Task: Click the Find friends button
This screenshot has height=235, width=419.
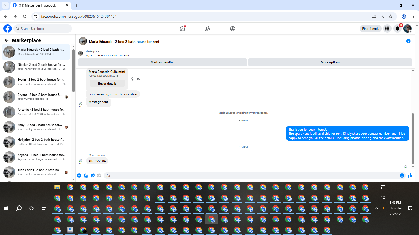Action: click(371, 29)
